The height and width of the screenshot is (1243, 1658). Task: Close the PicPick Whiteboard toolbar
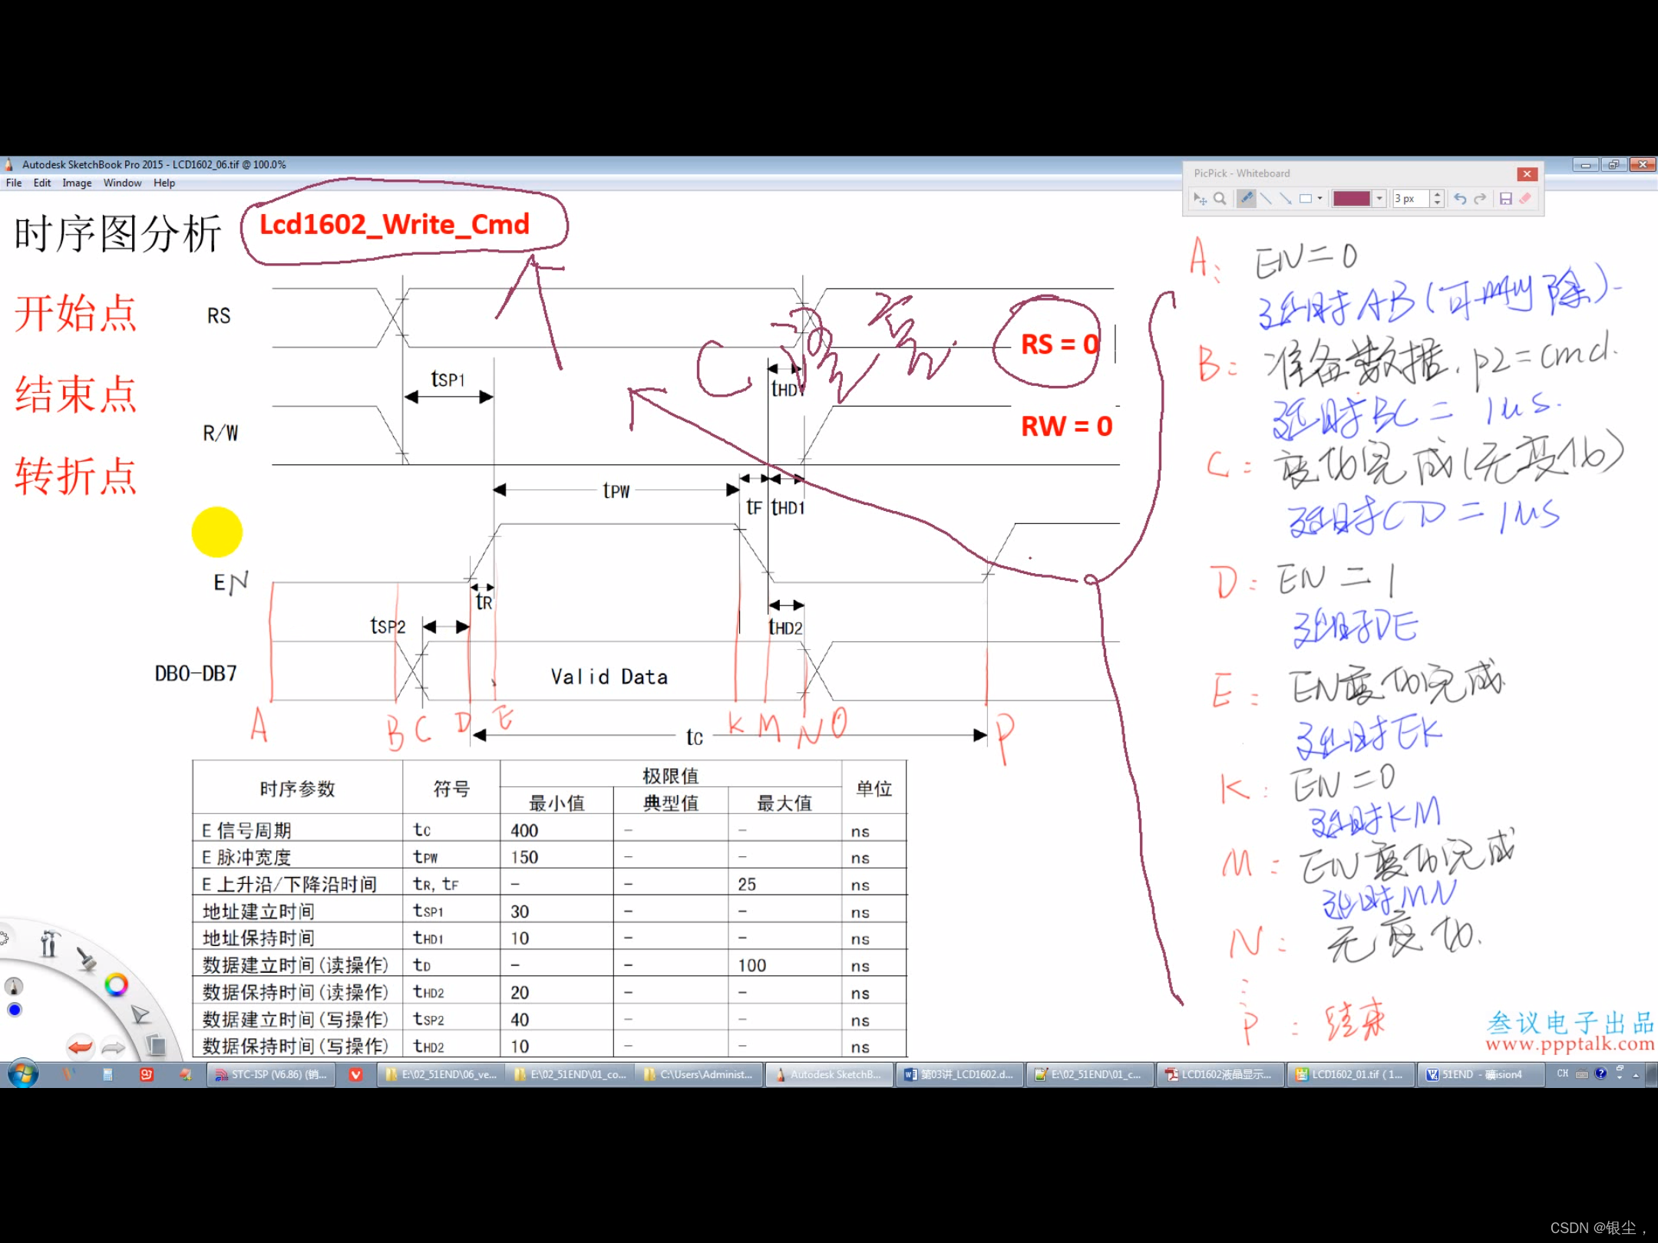[x=1528, y=174]
